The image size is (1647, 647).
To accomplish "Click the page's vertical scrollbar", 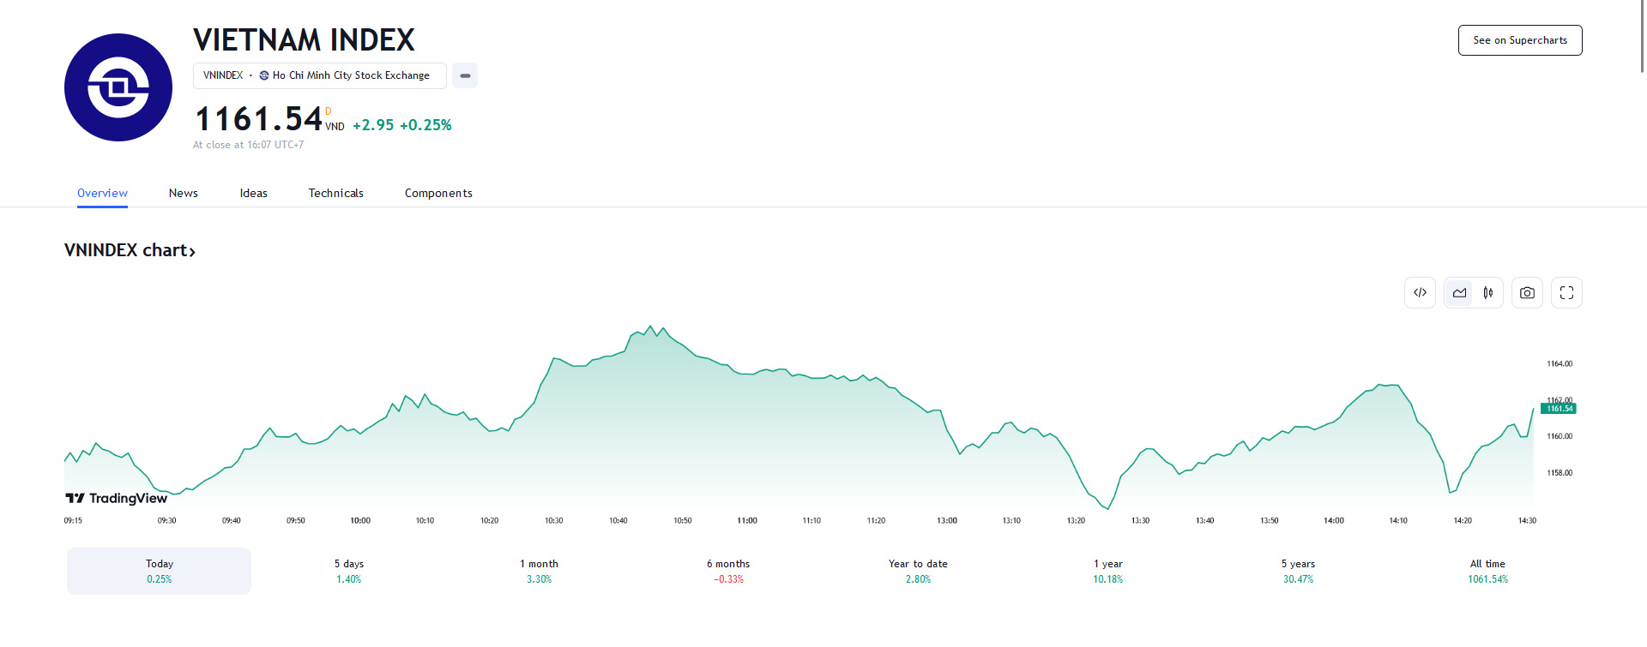I will click(1642, 34).
